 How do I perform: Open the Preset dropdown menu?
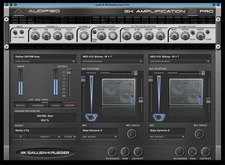(45, 137)
